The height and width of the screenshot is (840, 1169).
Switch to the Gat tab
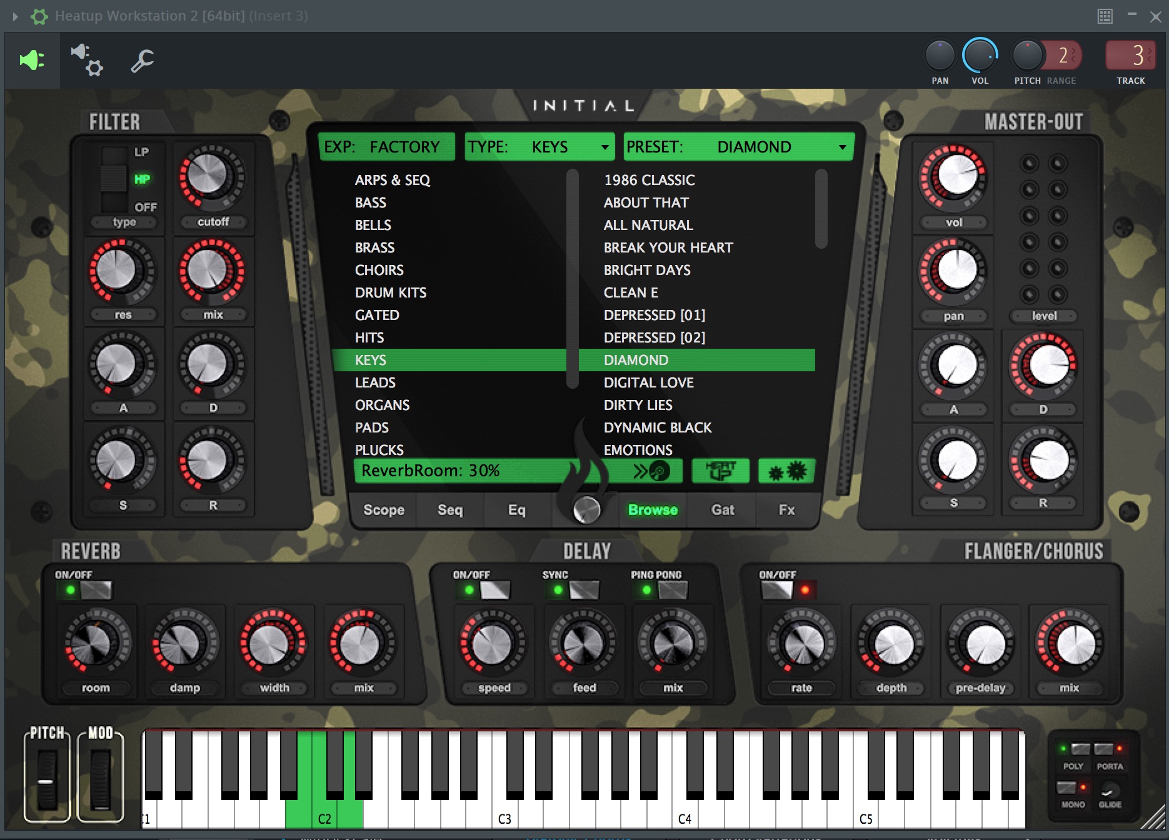(723, 509)
